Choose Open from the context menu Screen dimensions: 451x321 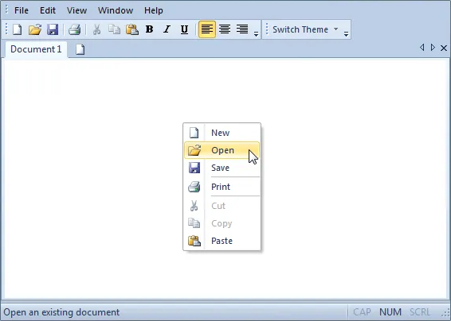coord(222,150)
